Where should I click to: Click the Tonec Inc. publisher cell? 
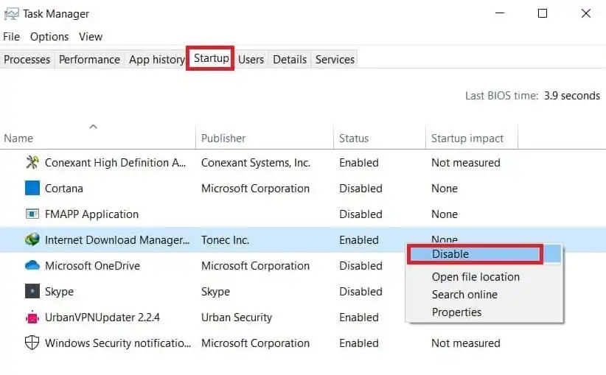[x=225, y=240]
